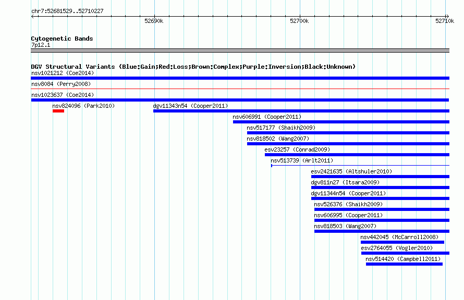Click the blue bar for esv23257

point(357,155)
